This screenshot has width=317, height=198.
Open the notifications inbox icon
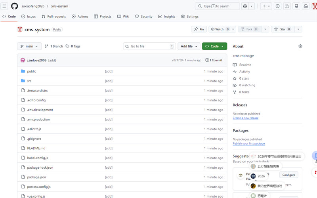point(306,6)
